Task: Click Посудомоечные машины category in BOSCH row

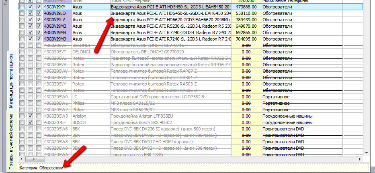Action: [302, 122]
